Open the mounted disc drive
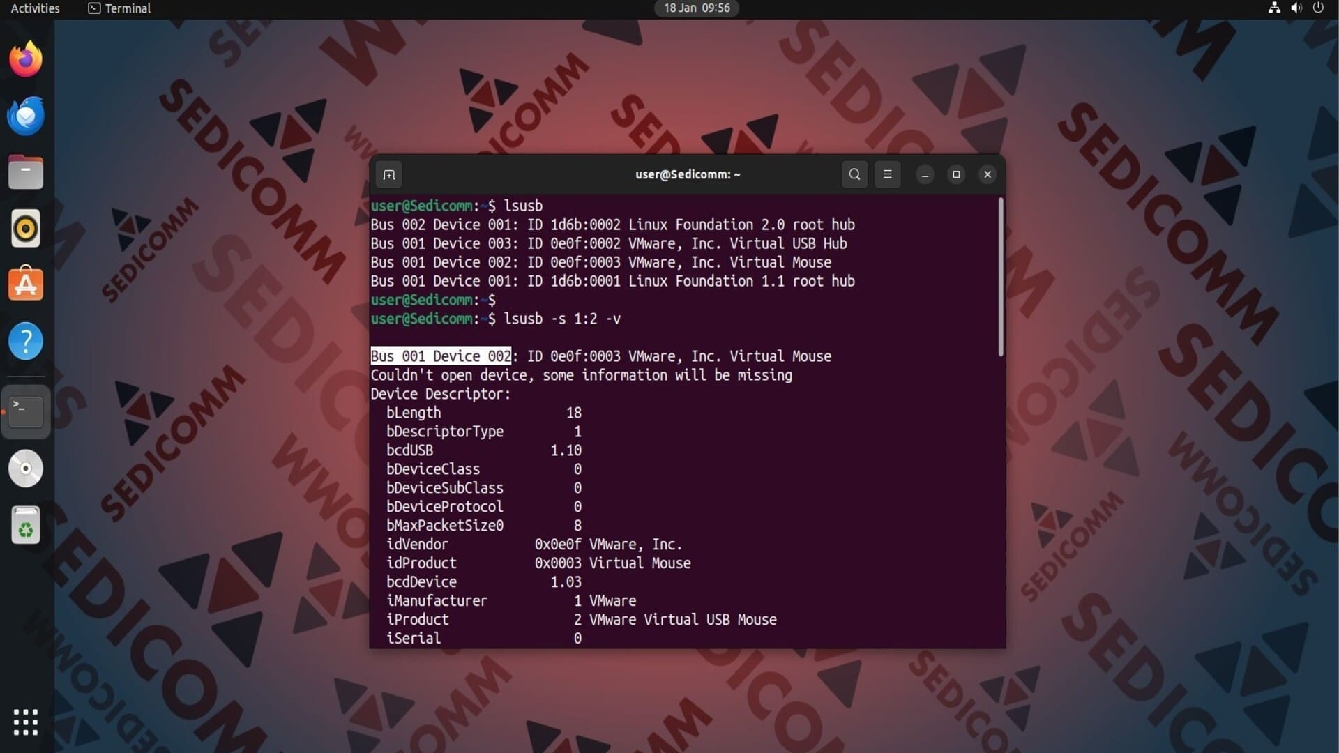The image size is (1339, 753). point(26,469)
